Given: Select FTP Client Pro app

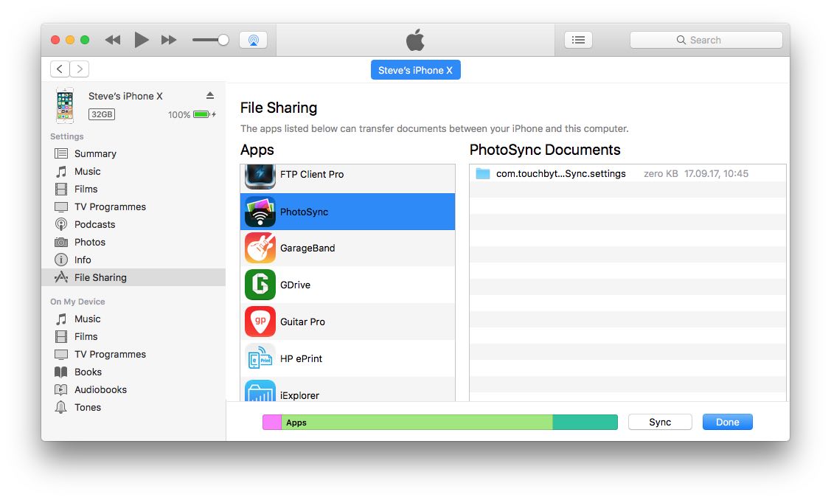Looking at the screenshot, I should coord(348,178).
